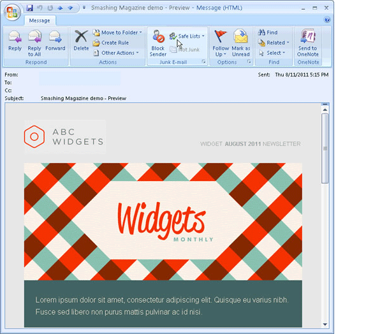Mark as Unread
Screen dimensions: 366x334
pyautogui.click(x=241, y=43)
